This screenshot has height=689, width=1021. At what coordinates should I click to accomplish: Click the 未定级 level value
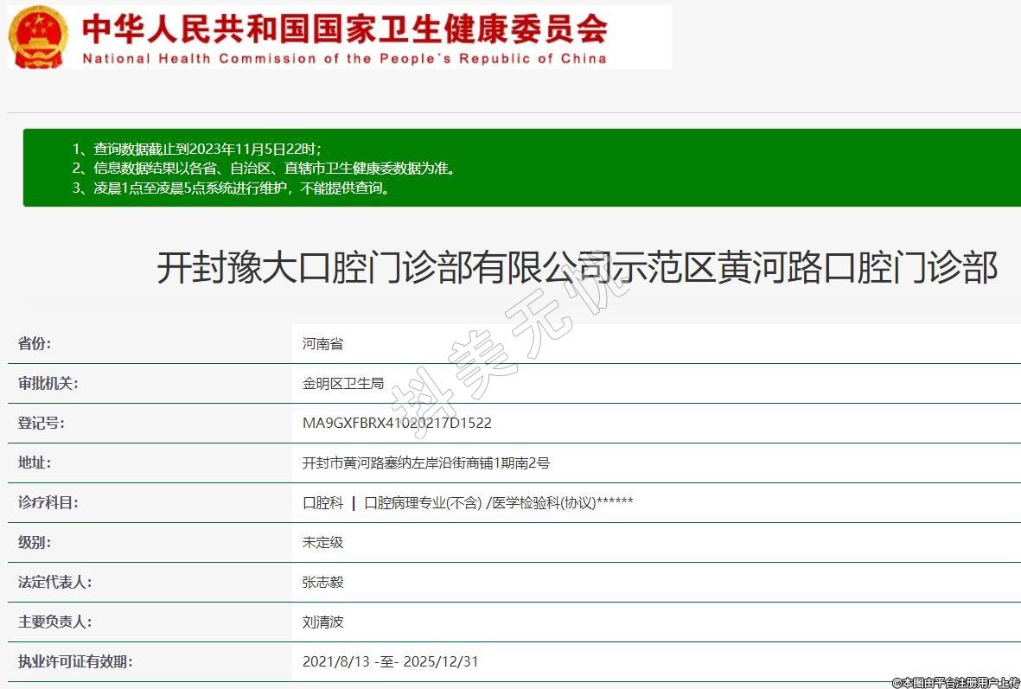click(x=322, y=542)
